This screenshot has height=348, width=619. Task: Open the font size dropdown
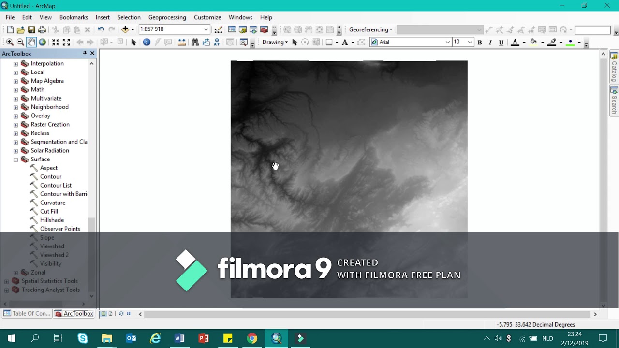[470, 42]
